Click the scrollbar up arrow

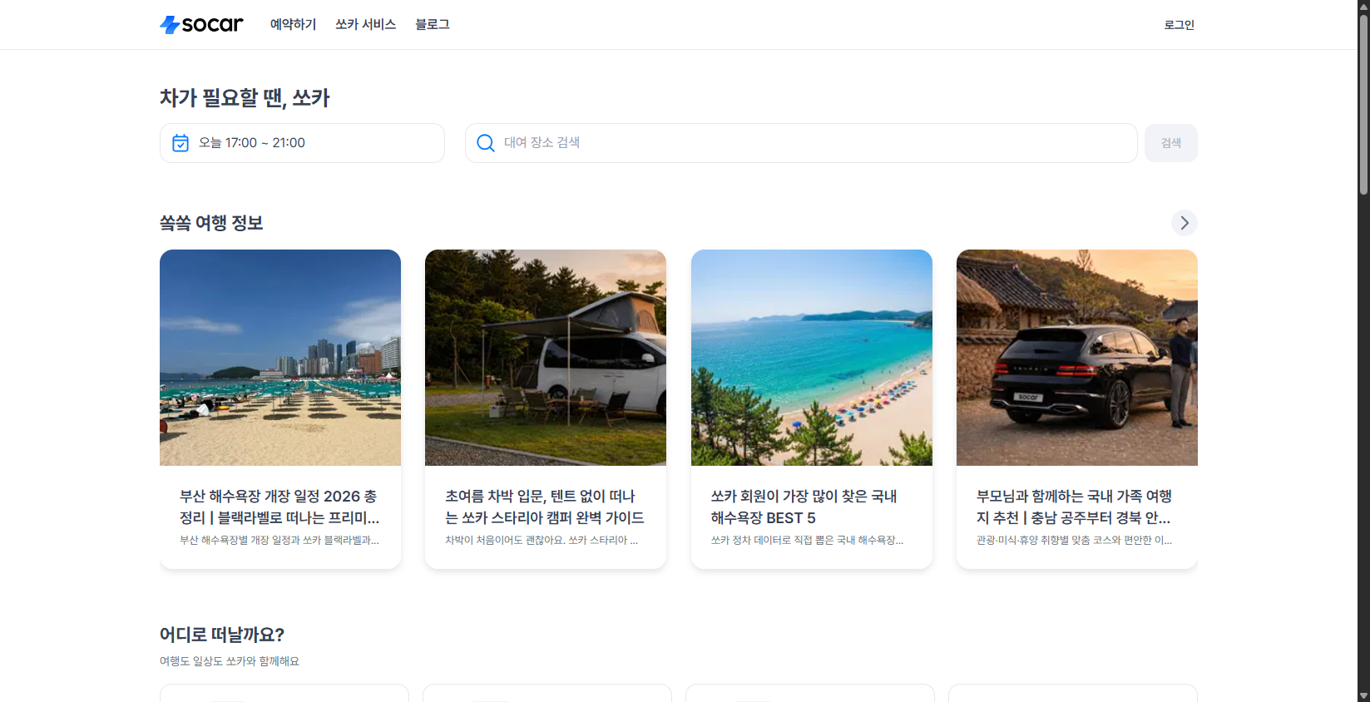[1363, 6]
